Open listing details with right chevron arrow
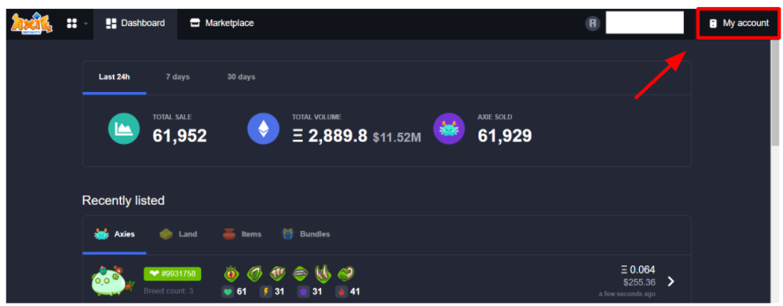The width and height of the screenshot is (783, 306). (x=671, y=281)
